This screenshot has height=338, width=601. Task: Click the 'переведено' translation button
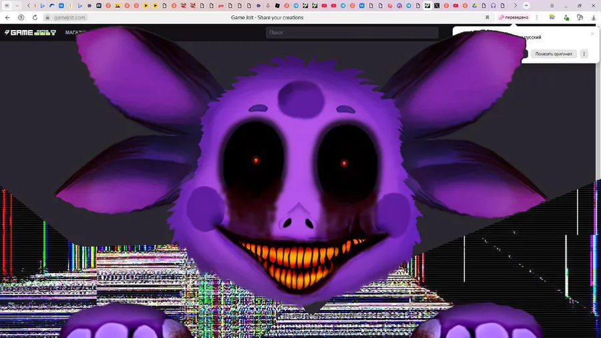[514, 17]
